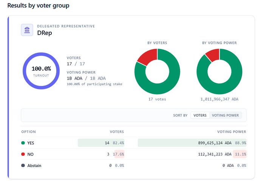Screen dimensions: 257x181
Task: Sort results by Voting Power
Action: pos(225,115)
